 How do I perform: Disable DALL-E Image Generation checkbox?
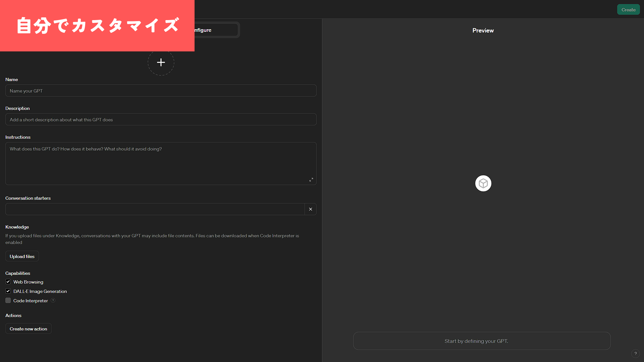pos(8,291)
